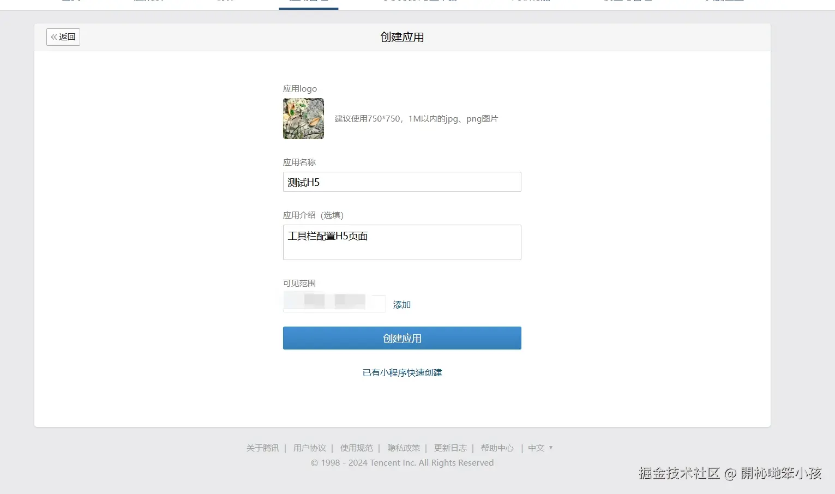Image resolution: width=835 pixels, height=494 pixels.
Task: Open the 中文 language dropdown
Action: 536,448
